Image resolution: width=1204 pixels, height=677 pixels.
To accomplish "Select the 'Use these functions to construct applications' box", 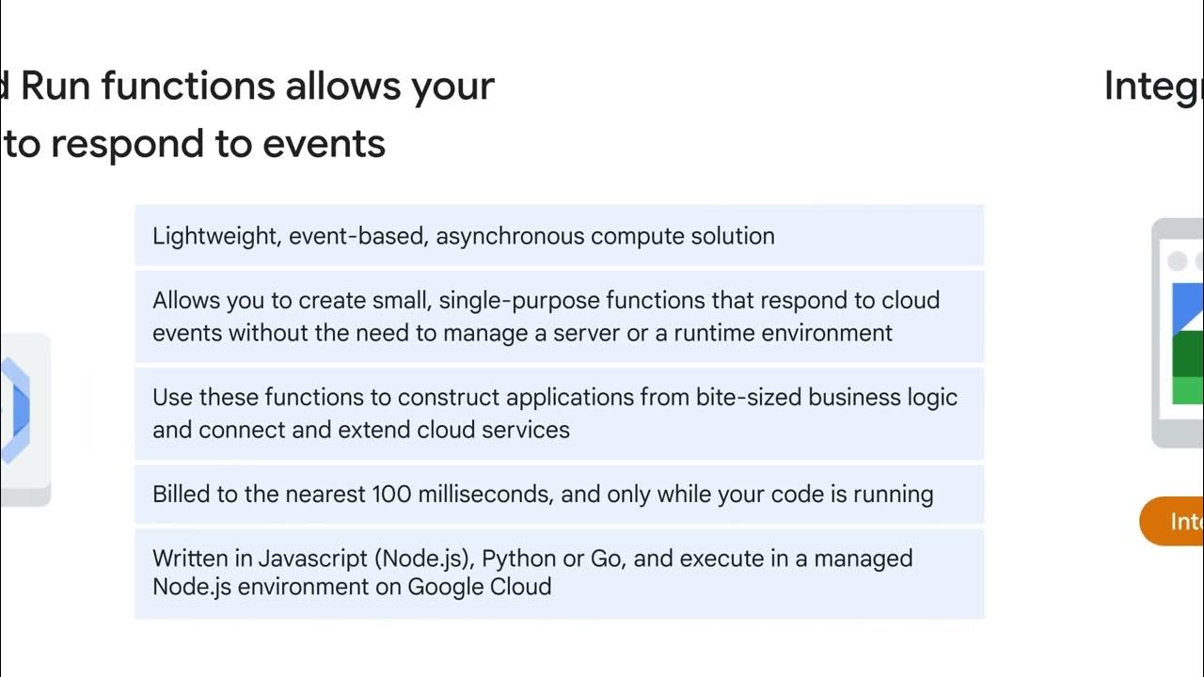I will (x=560, y=413).
